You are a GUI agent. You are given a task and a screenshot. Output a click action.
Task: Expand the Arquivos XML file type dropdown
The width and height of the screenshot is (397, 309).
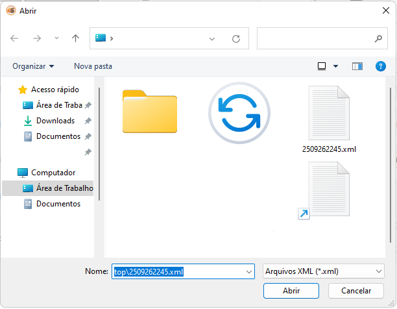pos(379,271)
